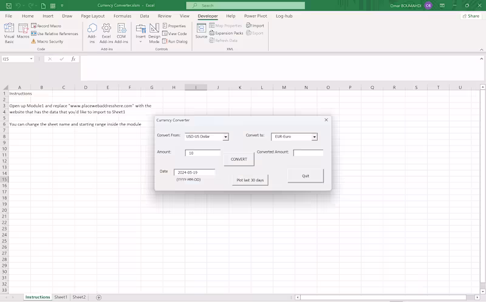Select all cells via corner triangle
The image size is (486, 302).
pos(4,87)
